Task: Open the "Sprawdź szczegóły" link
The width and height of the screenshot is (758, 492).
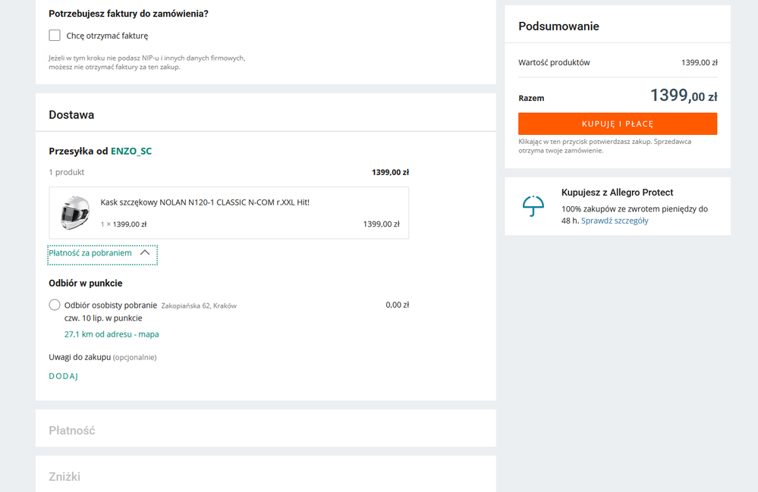Action: 615,221
